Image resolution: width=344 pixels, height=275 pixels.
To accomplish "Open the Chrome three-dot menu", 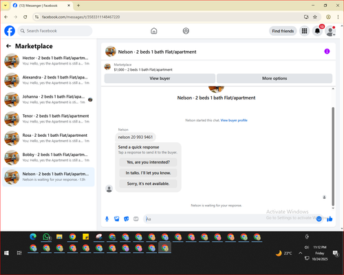I will point(338,17).
